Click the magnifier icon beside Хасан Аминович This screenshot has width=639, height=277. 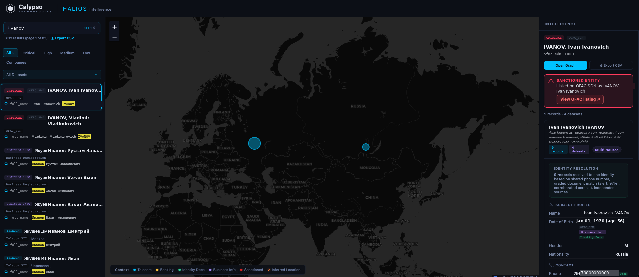coord(6,191)
